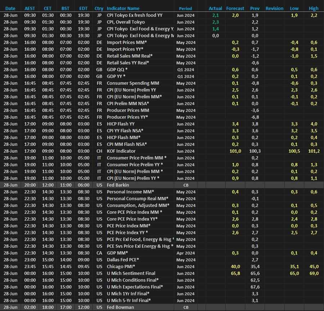
Task: Click Dallas Fed PCE previous value 2,7
Action: coord(255,260)
